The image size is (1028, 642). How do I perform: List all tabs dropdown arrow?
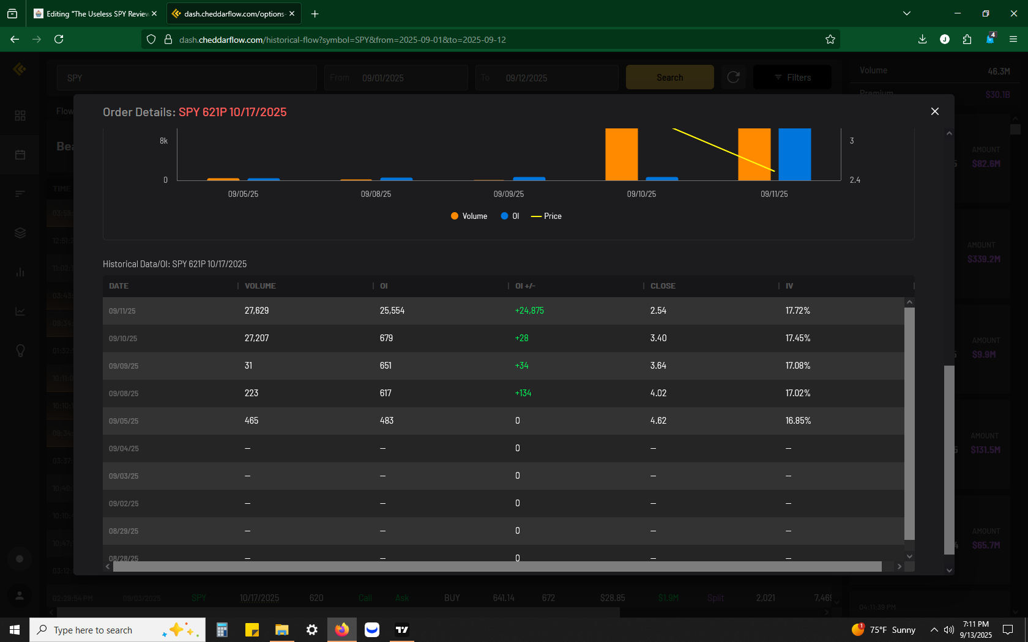(x=907, y=13)
